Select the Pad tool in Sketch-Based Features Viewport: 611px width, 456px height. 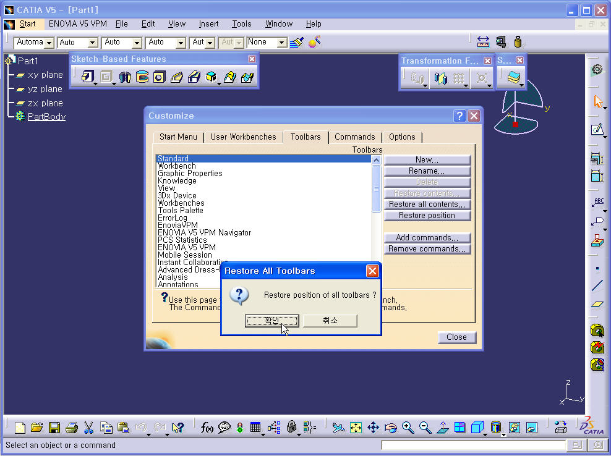point(87,77)
